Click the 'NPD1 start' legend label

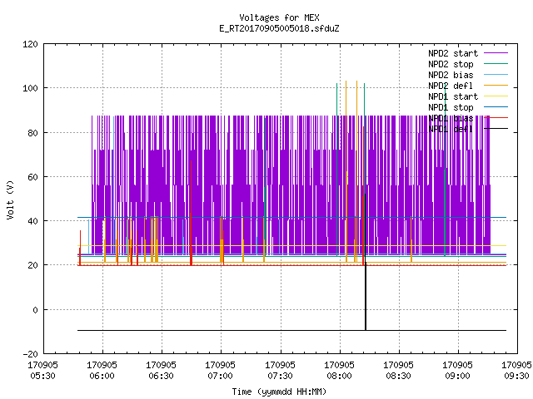point(453,96)
